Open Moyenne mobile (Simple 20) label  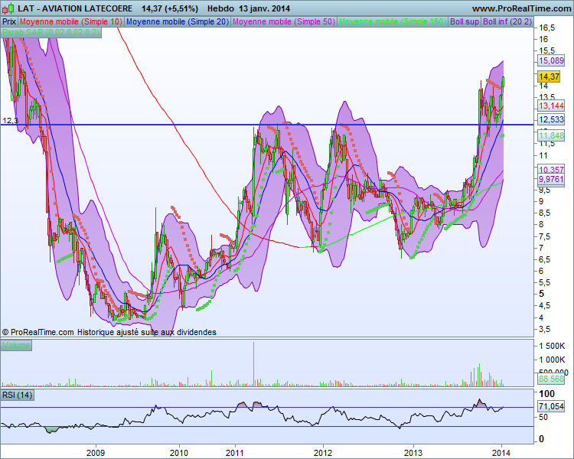(178, 22)
